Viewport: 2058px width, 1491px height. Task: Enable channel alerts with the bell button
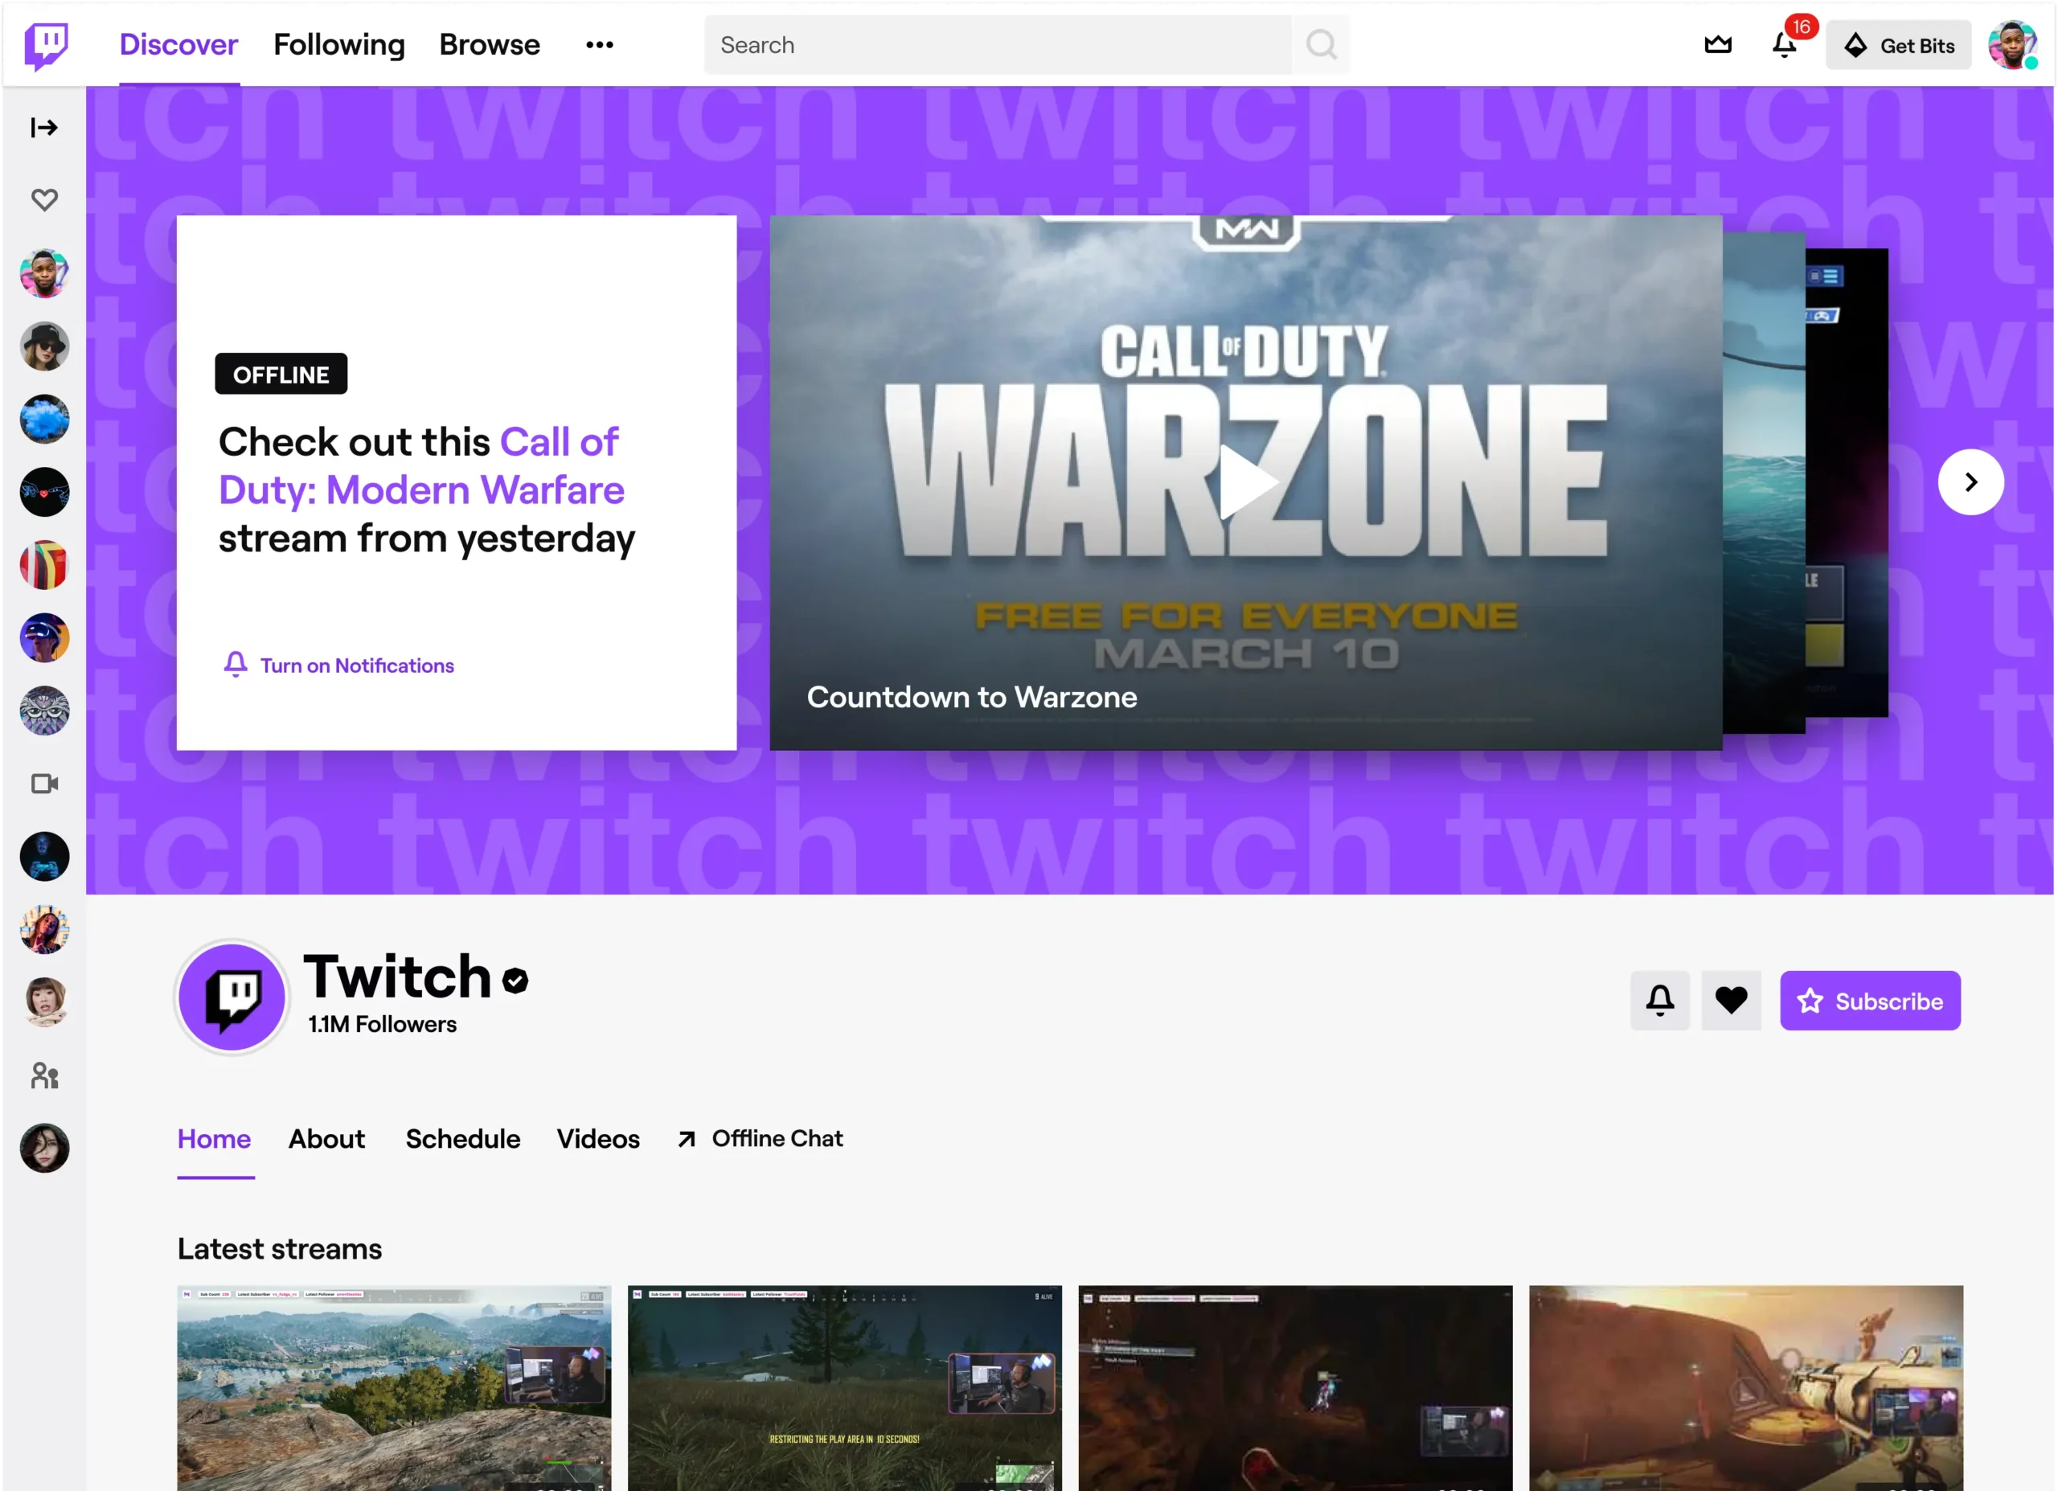tap(1659, 1000)
